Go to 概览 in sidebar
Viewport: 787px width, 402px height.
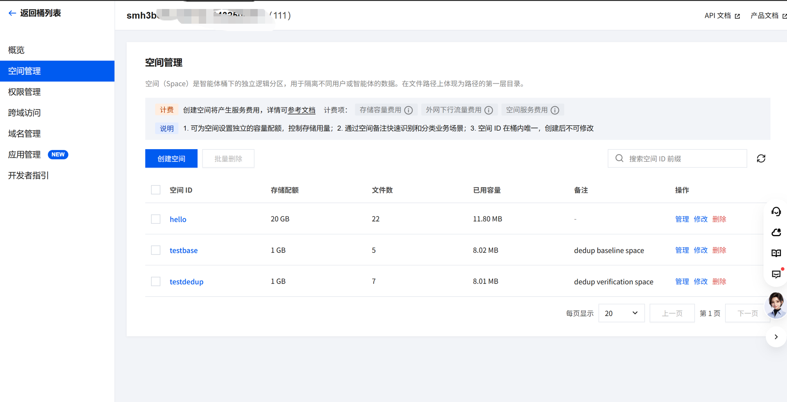tap(57, 50)
